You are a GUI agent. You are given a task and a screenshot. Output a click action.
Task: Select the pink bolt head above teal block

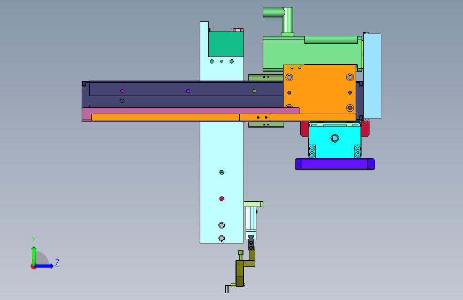[238, 30]
